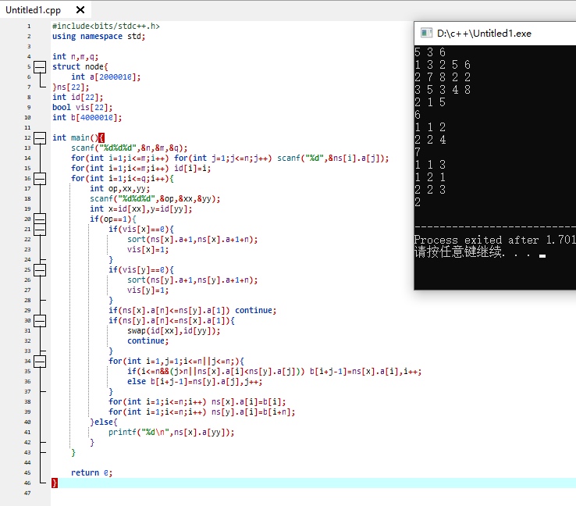Click the 'Process exited after' console message

[495, 240]
